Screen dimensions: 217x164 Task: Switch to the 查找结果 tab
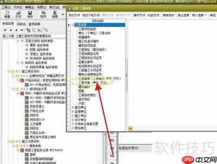(x=34, y=24)
